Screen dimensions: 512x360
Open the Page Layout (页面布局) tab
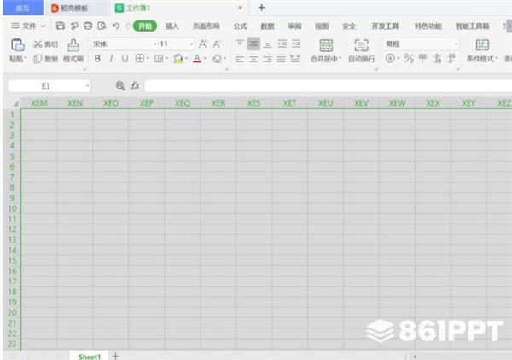(206, 26)
